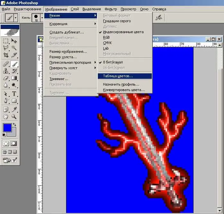Screen dimensions: 224x214
Task: Select the Rectangular Marquee tool
Action: tap(6, 41)
